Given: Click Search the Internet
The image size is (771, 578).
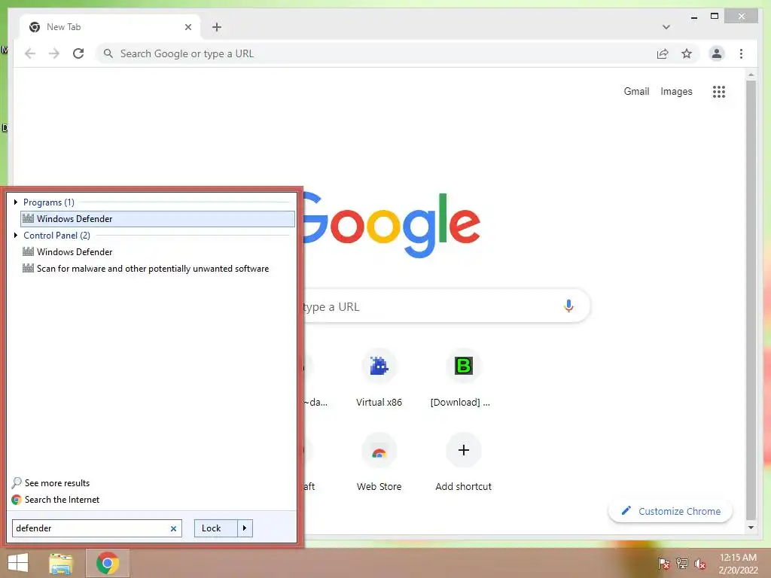Looking at the screenshot, I should pyautogui.click(x=56, y=500).
